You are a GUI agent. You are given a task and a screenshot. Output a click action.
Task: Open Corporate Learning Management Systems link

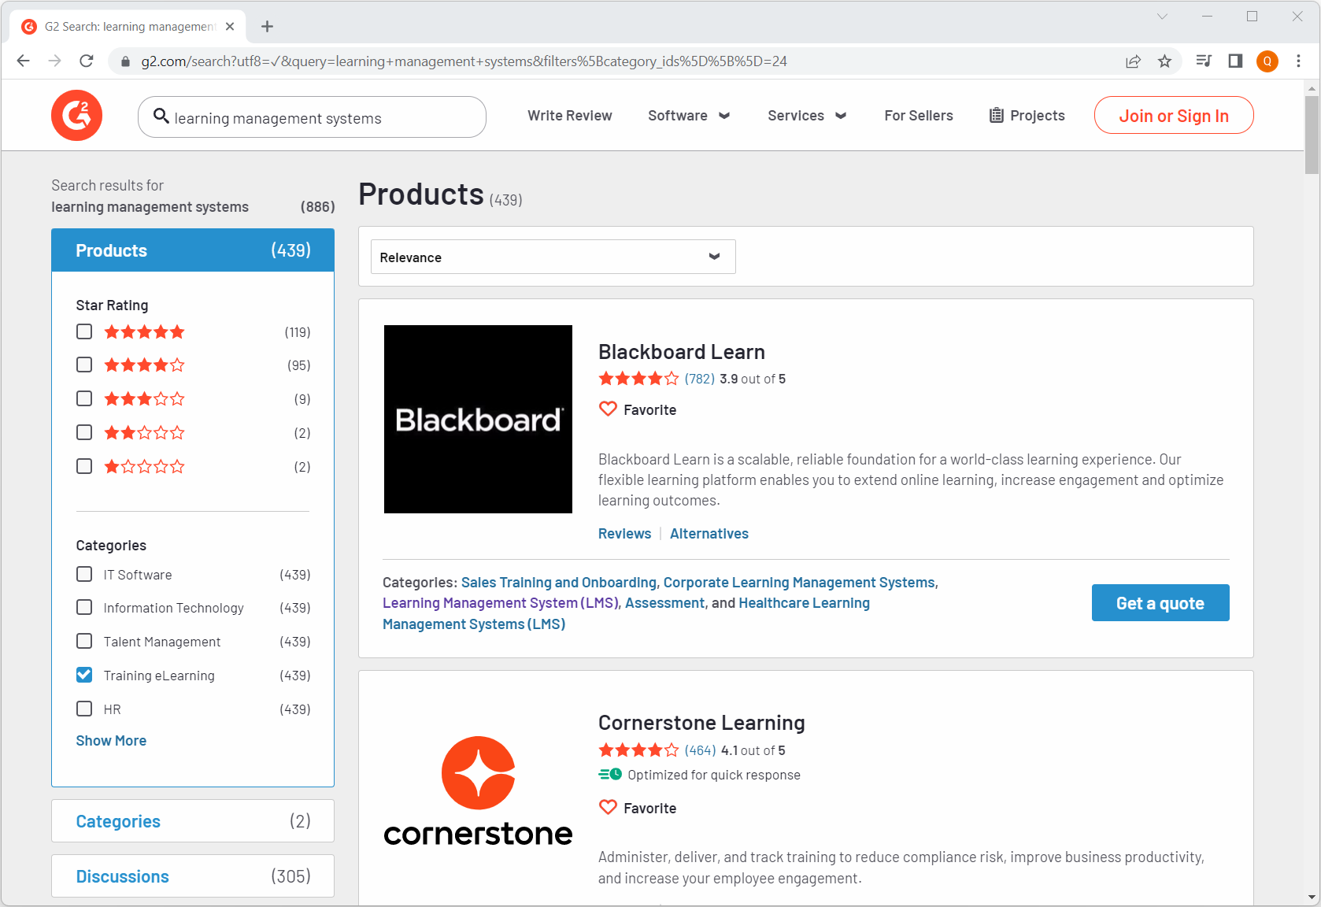tap(799, 583)
